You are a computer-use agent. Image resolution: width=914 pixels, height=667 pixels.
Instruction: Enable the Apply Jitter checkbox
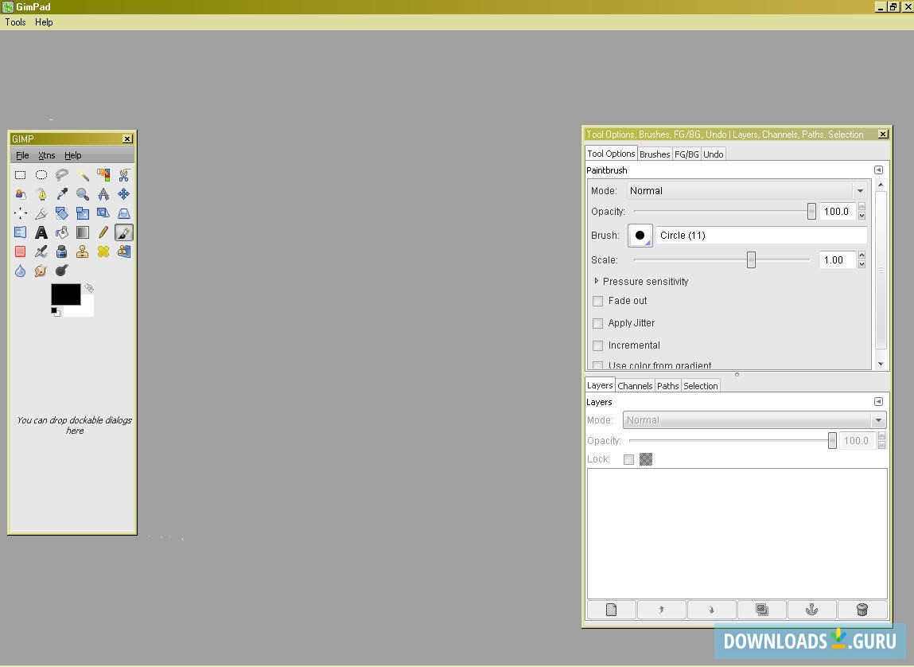point(597,324)
